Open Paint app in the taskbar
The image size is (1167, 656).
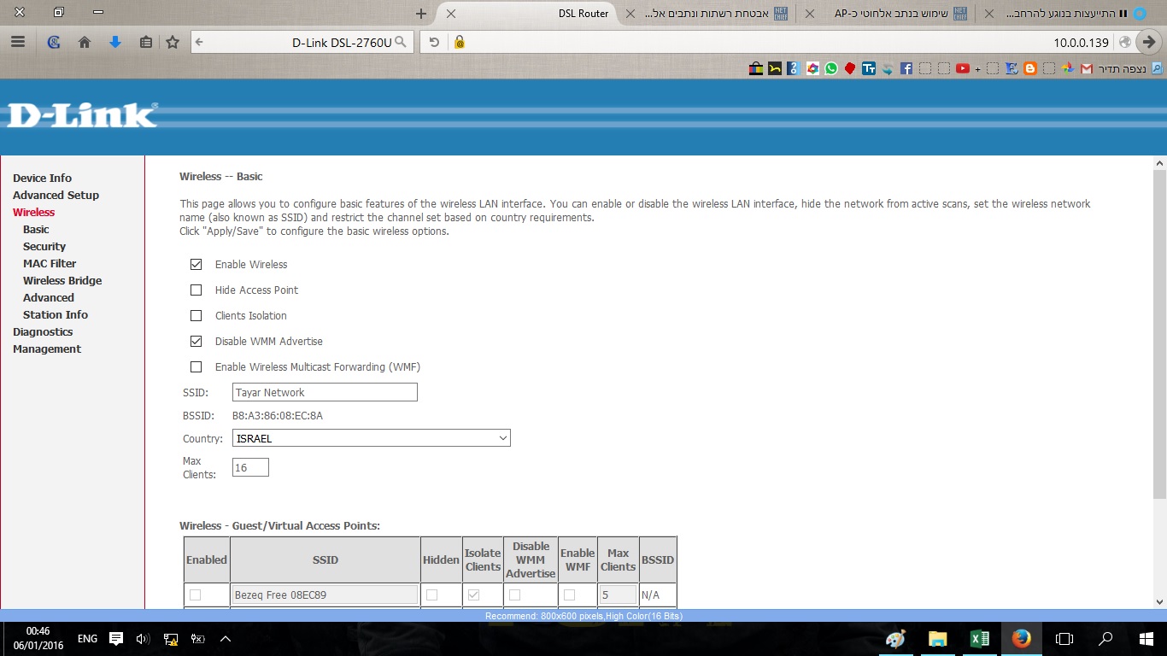click(x=896, y=639)
